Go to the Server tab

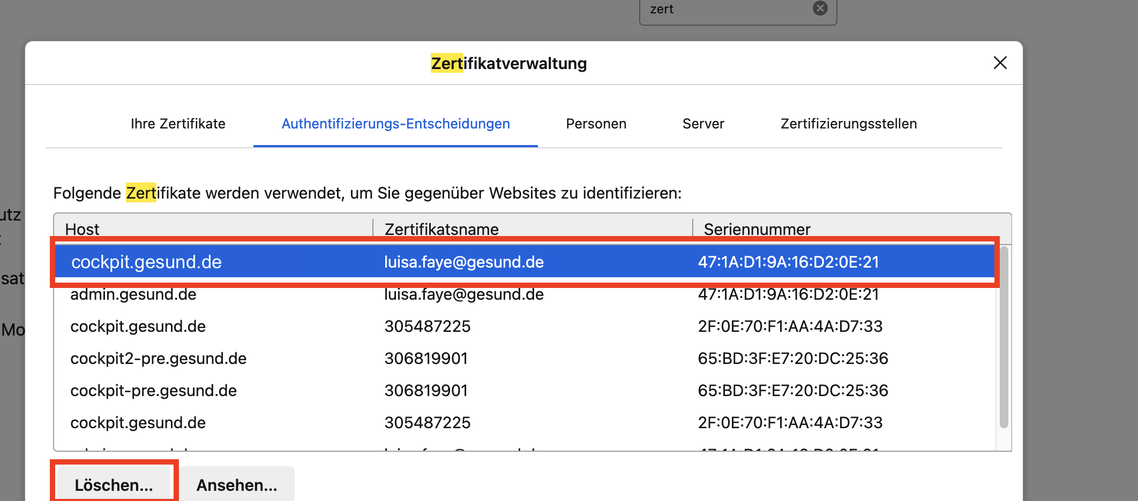point(703,124)
